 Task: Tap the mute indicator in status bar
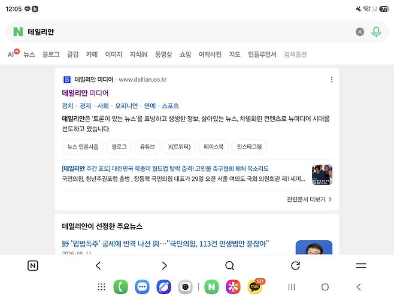[x=359, y=9]
